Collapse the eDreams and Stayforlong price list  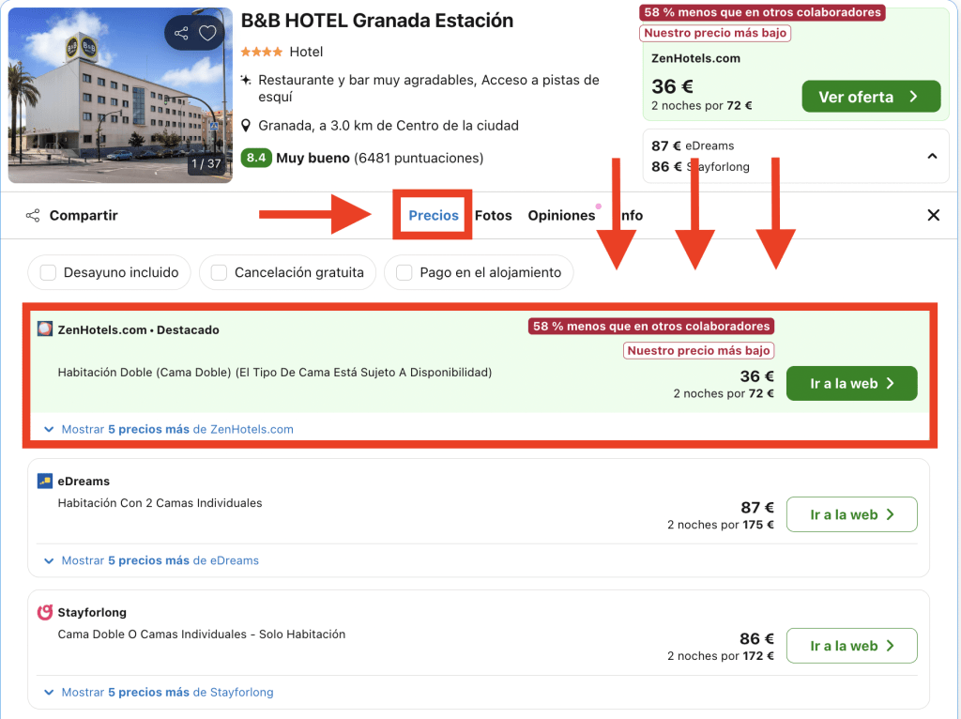point(932,156)
